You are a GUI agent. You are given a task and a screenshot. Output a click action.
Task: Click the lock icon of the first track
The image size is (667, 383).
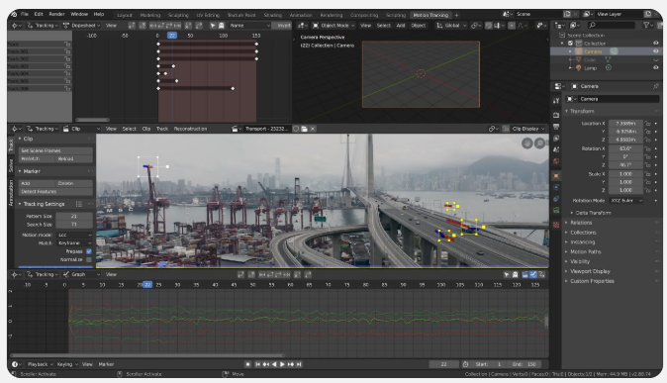(67, 44)
